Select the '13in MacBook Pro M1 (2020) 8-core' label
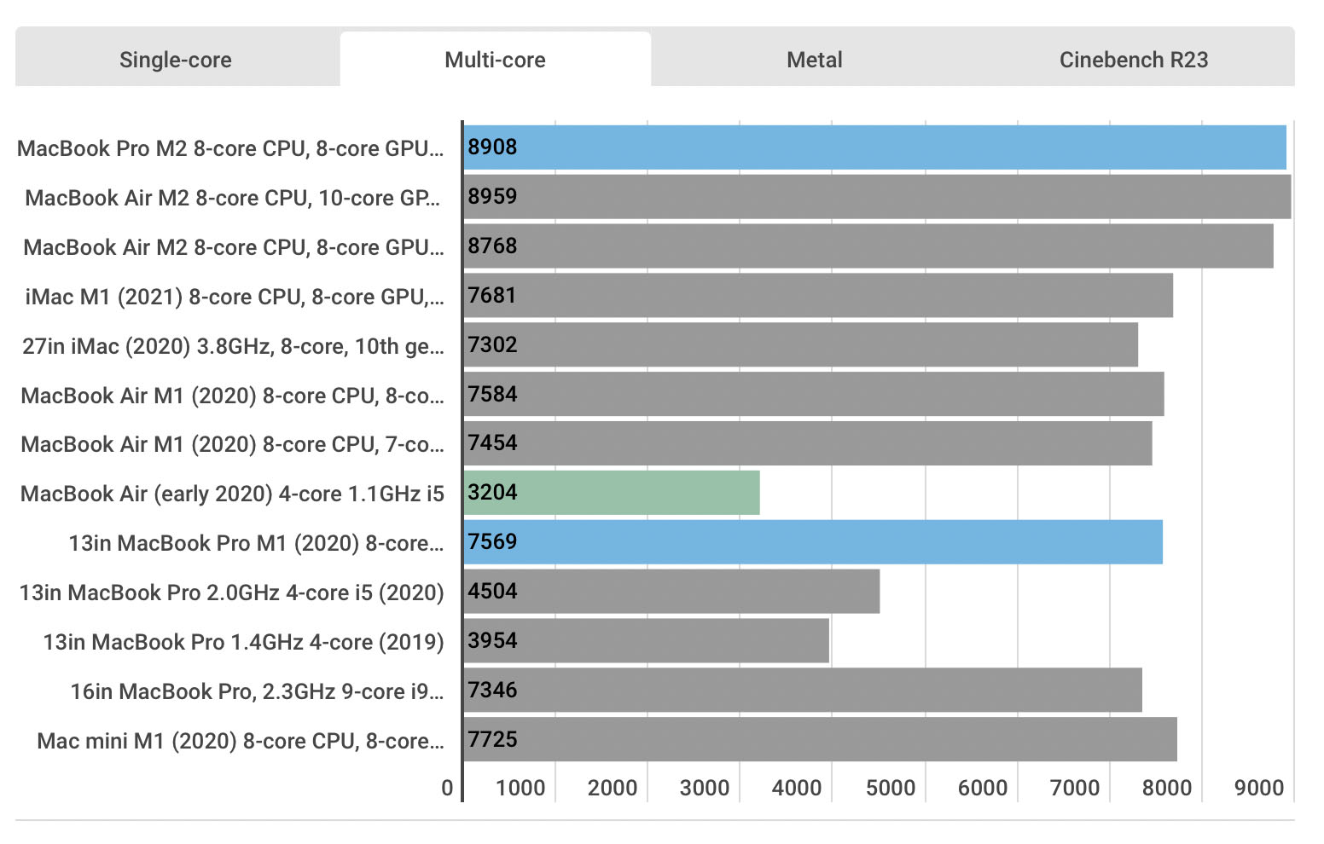Screen dimensions: 1324x844 [x=256, y=543]
